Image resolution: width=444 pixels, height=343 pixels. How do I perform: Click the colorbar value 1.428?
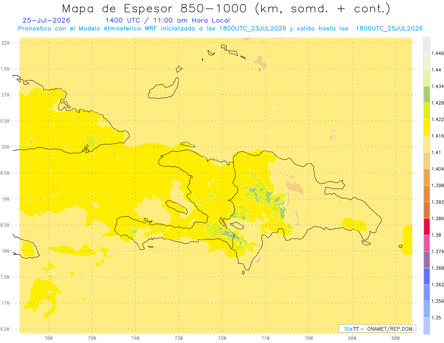[x=438, y=103]
